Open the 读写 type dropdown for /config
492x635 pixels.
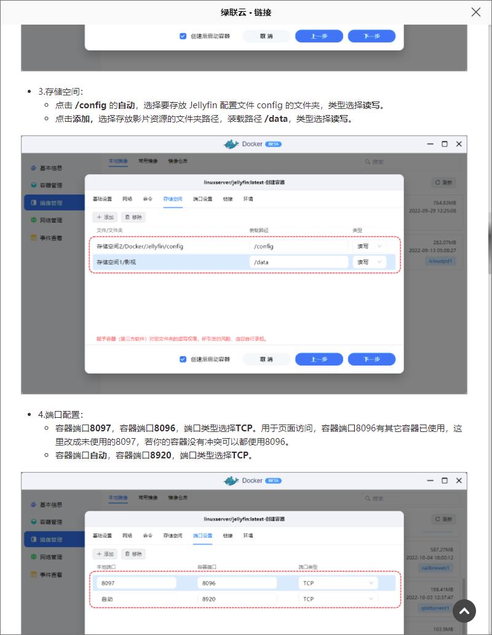[x=369, y=246]
